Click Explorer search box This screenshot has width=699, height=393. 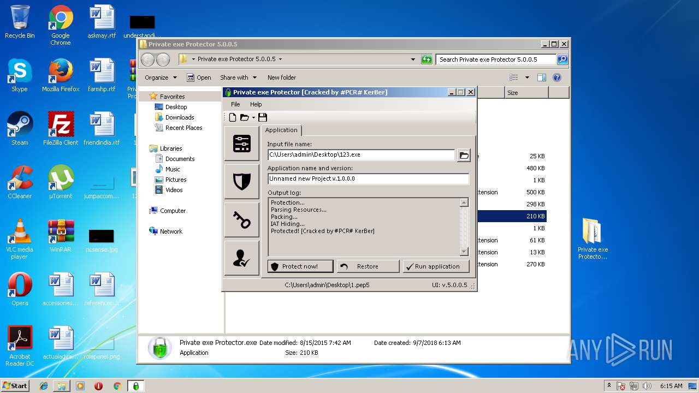[x=496, y=59]
